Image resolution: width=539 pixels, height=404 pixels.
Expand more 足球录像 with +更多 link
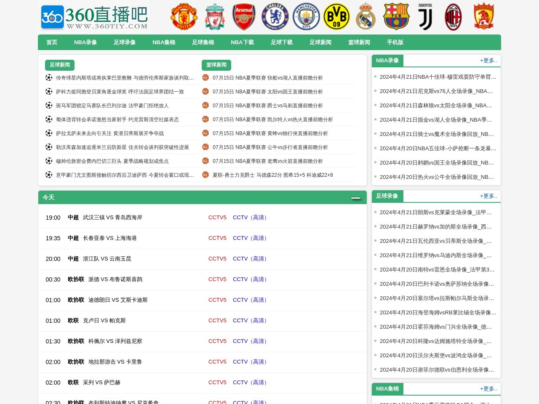coord(488,196)
